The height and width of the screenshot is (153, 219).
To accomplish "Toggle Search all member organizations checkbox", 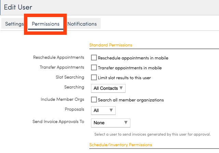I will [x=94, y=100].
